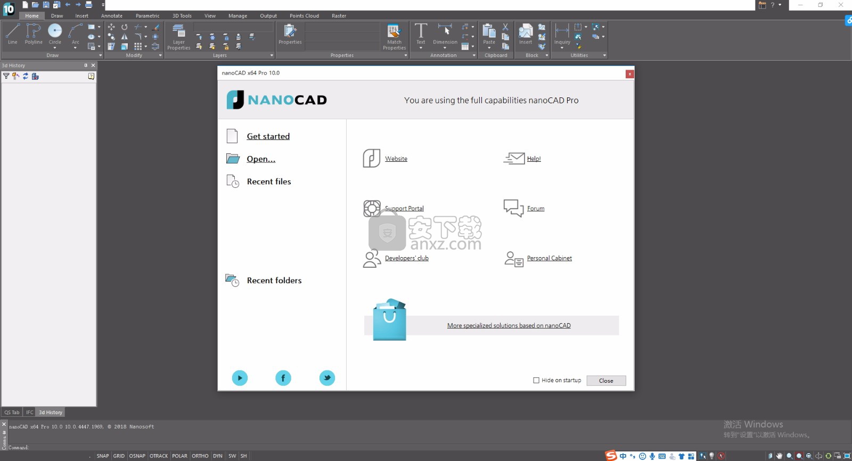
Task: Click the Open folder icon in quick access bar
Action: pyautogui.click(x=35, y=5)
